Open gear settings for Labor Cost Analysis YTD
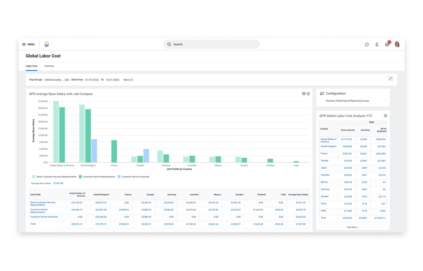The width and height of the screenshot is (423, 271). [385, 115]
